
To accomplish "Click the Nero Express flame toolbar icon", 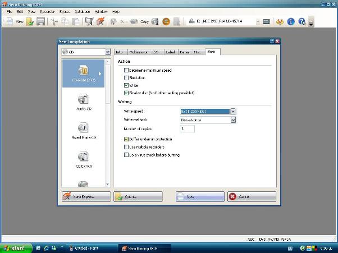I will 101,21.
